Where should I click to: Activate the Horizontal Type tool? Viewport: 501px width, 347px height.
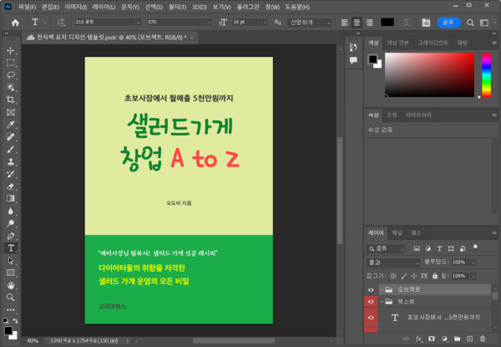click(x=11, y=247)
